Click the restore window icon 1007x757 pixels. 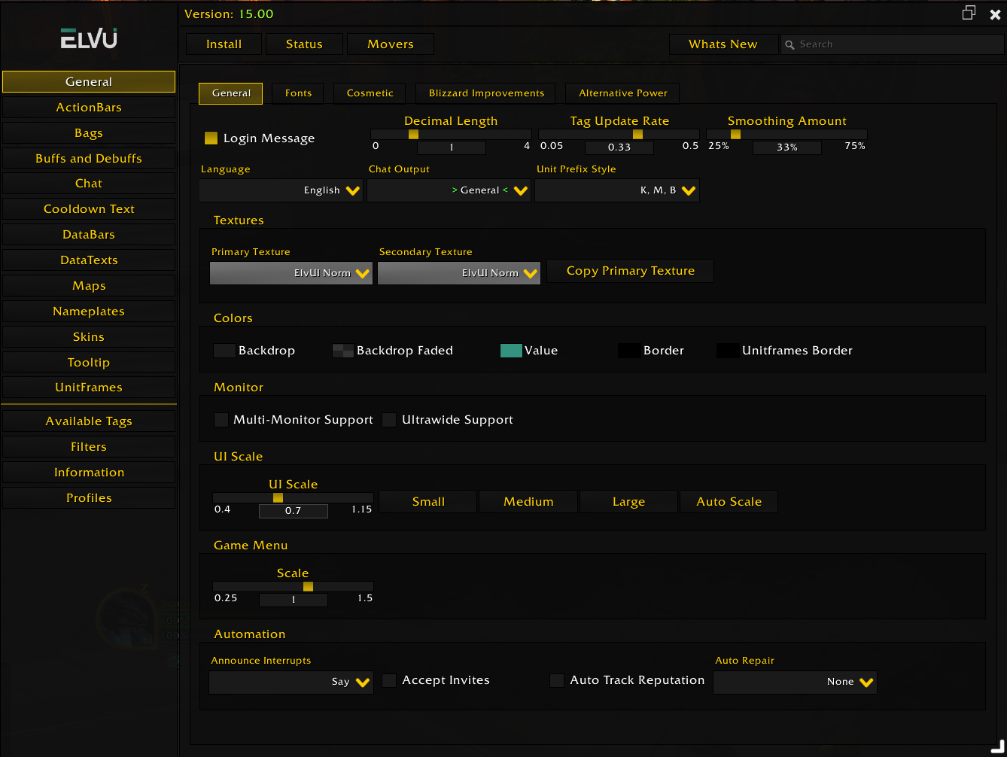[x=969, y=13]
